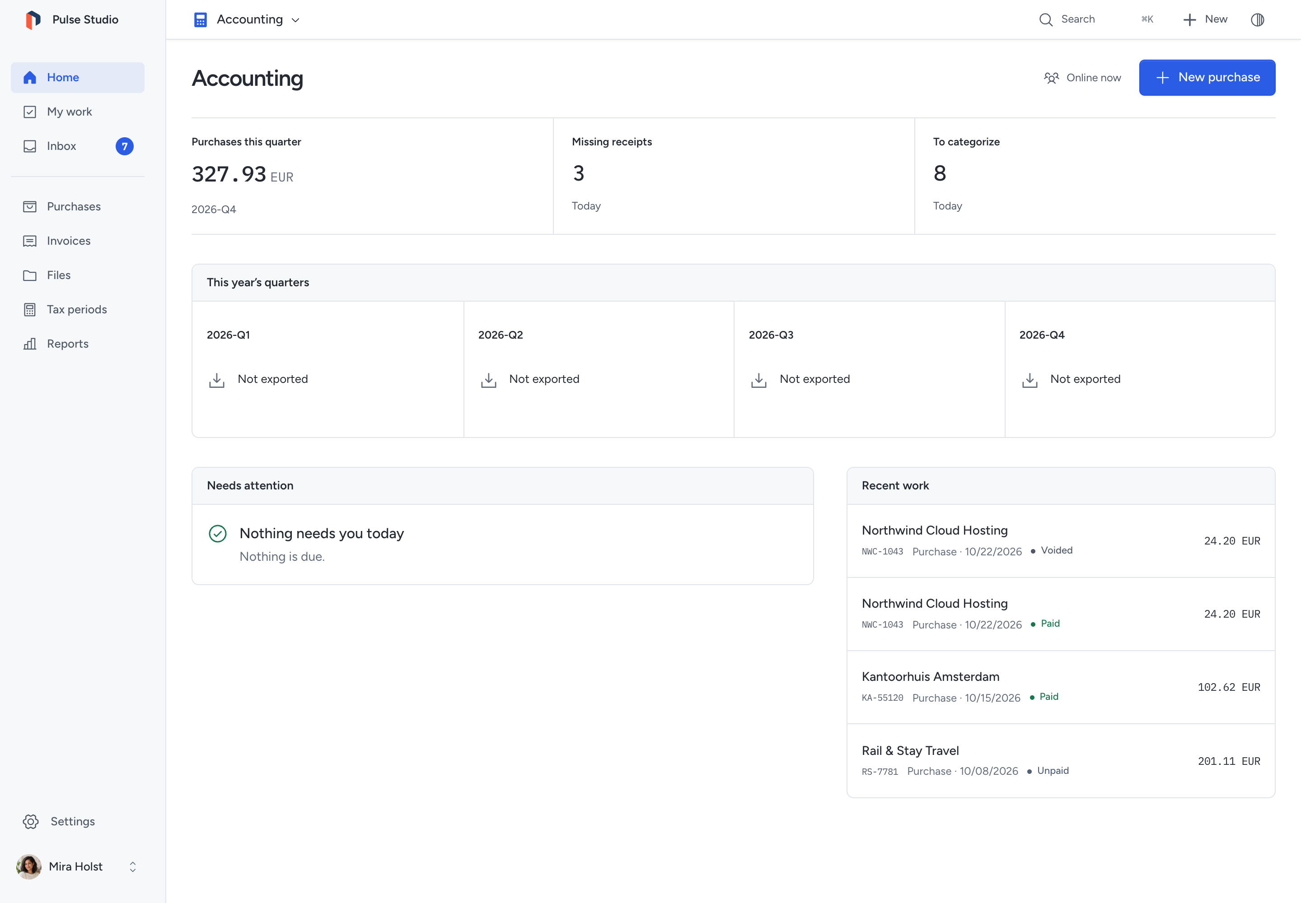Toggle the theme contrast icon

(x=1257, y=20)
